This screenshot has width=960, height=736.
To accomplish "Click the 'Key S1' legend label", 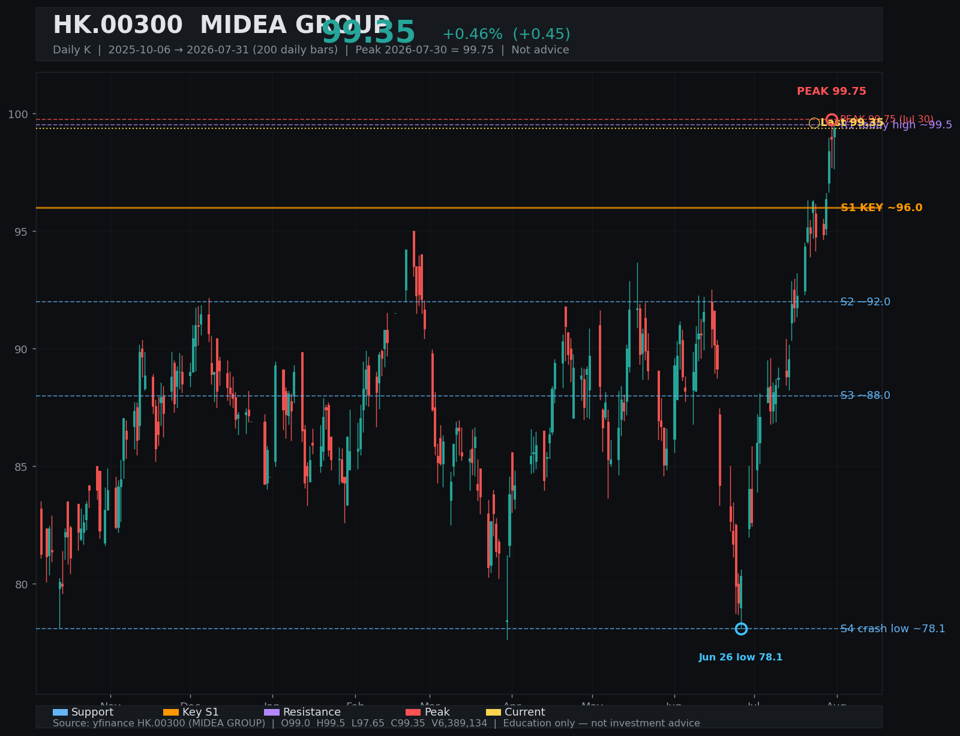I will (200, 713).
